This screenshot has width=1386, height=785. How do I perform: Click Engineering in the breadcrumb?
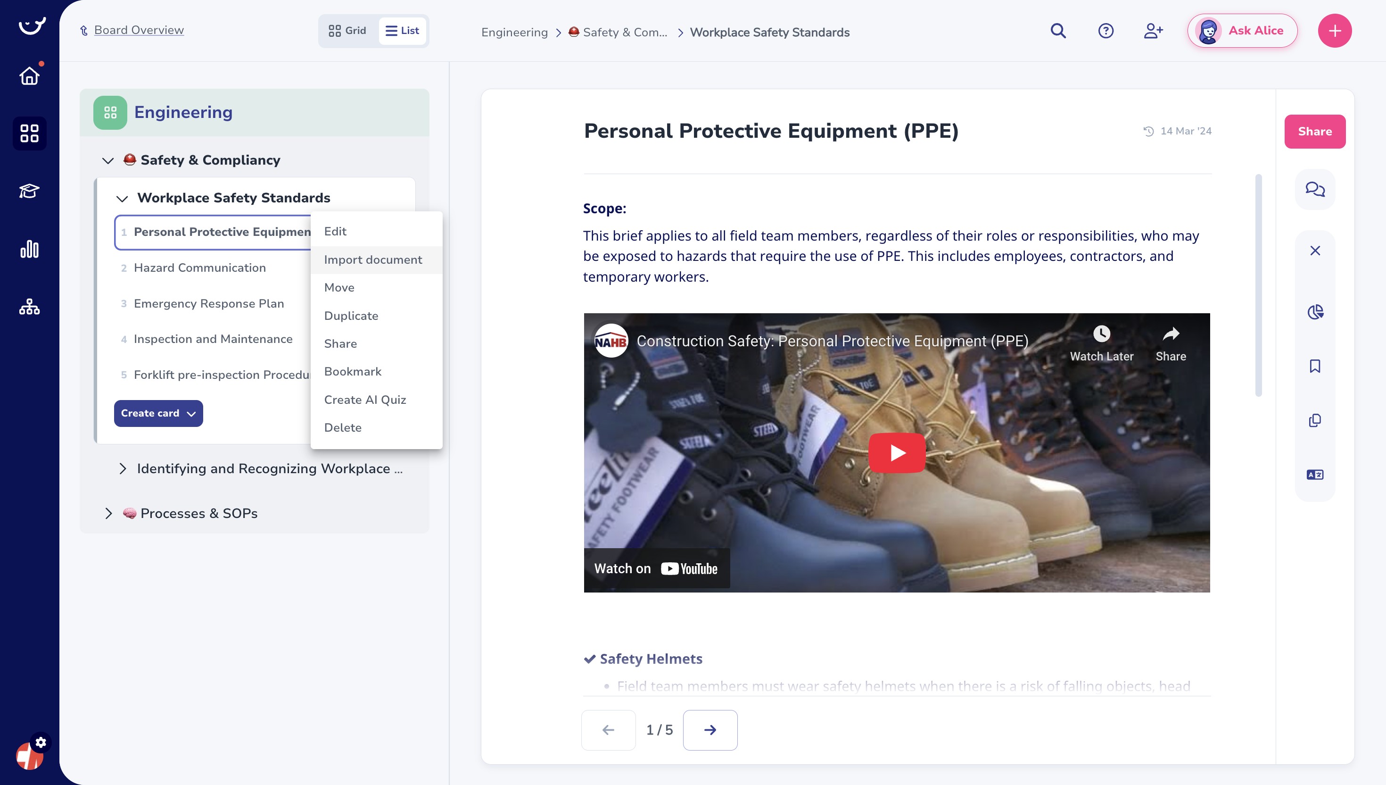click(514, 33)
